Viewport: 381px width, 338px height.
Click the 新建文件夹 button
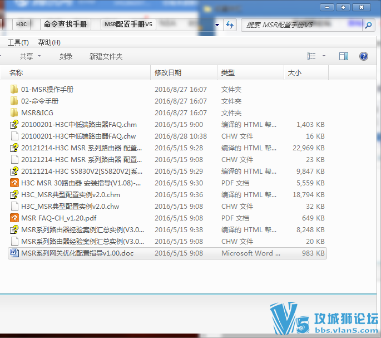pyautogui.click(x=106, y=56)
